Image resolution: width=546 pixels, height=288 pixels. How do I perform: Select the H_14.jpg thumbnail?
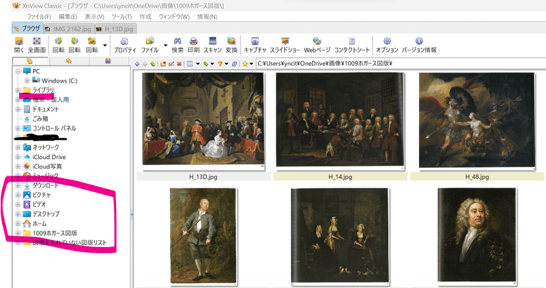[x=340, y=120]
